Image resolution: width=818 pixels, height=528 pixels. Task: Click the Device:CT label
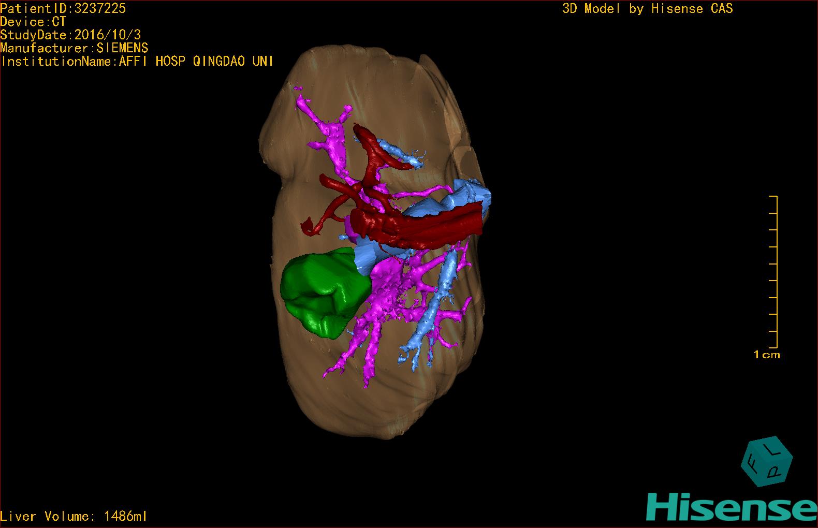[33, 22]
